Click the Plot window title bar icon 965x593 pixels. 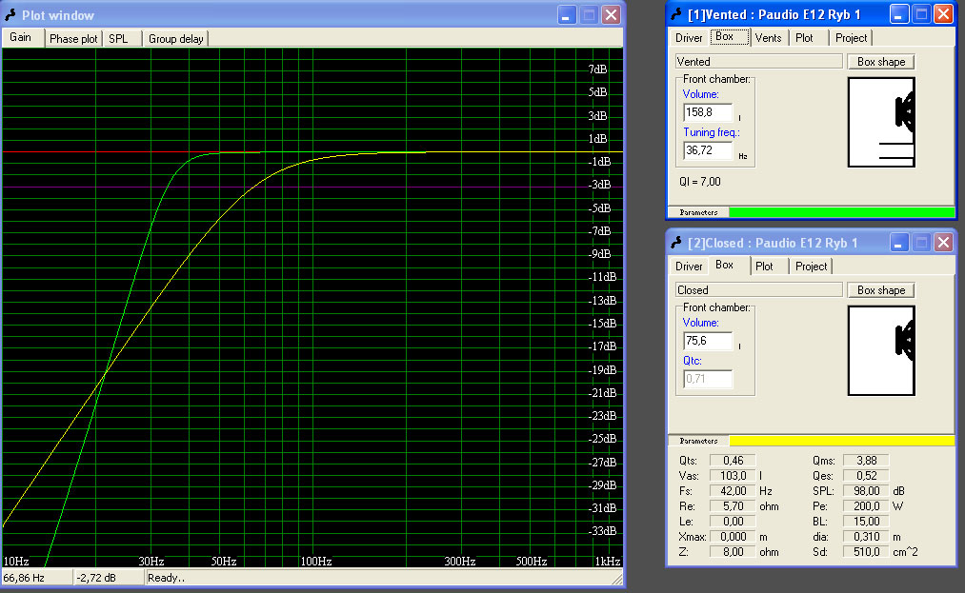pyautogui.click(x=10, y=15)
